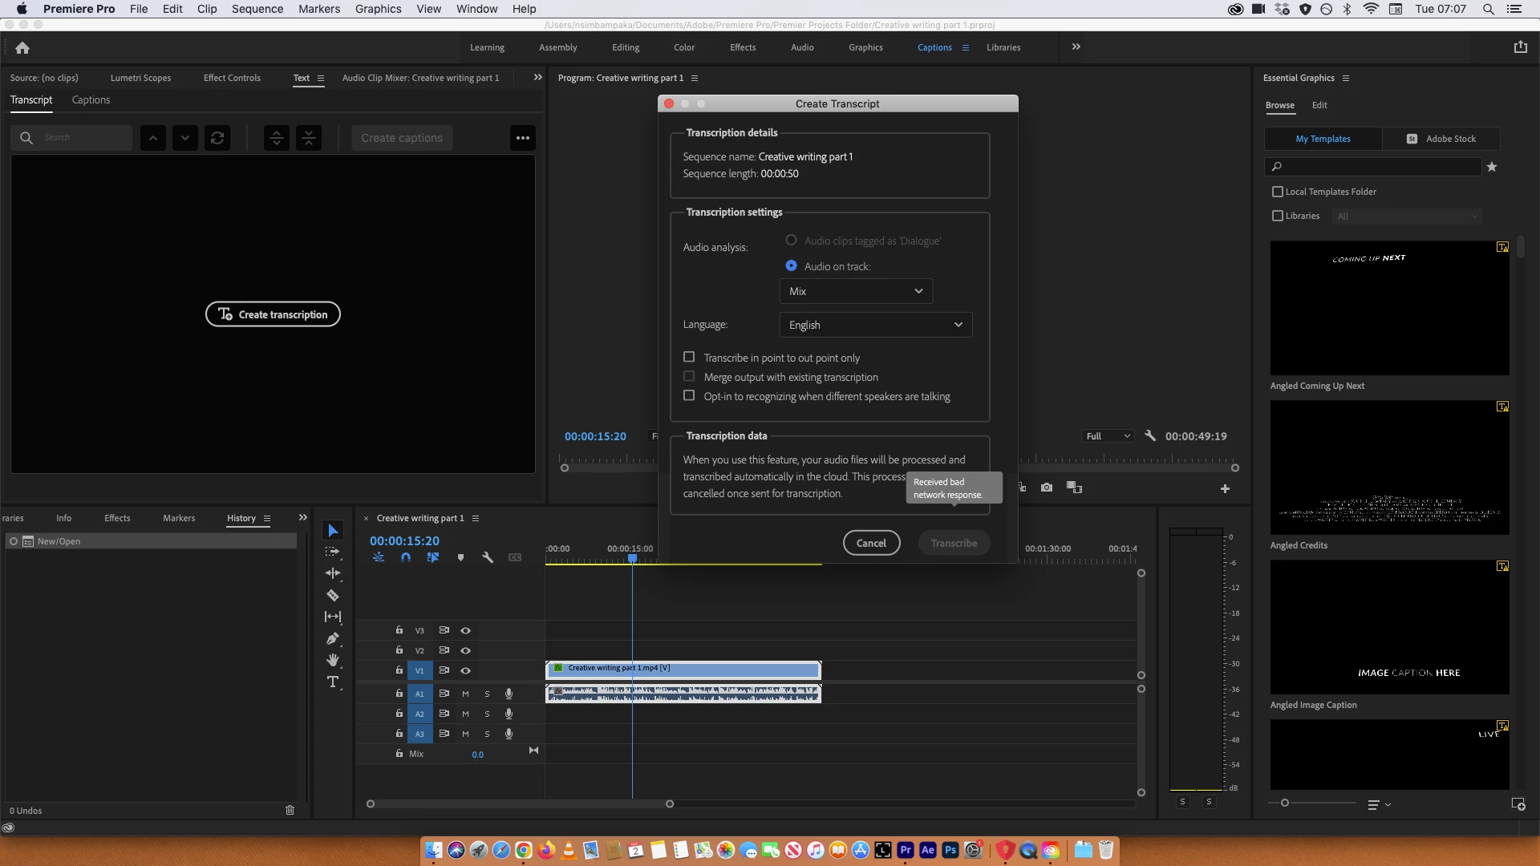The height and width of the screenshot is (866, 1540).
Task: Click the Export Frame camera icon
Action: click(x=1047, y=488)
